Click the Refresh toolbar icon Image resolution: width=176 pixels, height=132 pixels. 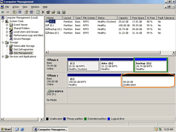click(x=38, y=12)
